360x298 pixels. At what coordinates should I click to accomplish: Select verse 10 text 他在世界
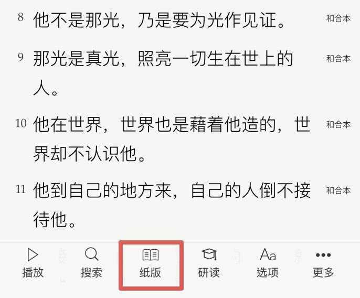pos(68,125)
